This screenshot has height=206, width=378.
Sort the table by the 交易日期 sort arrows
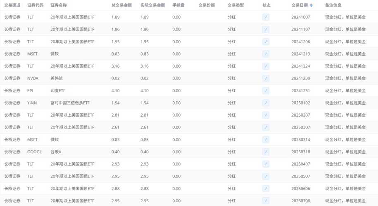[311, 5]
